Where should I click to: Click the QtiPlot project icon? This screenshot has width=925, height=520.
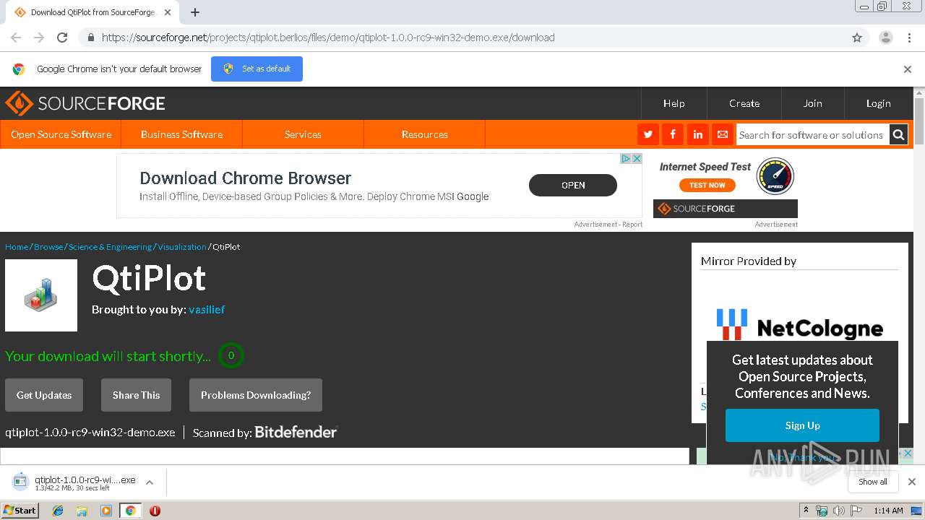click(41, 295)
